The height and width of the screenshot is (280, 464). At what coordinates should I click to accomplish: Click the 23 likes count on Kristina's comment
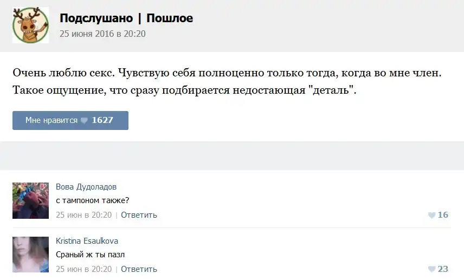click(x=443, y=269)
